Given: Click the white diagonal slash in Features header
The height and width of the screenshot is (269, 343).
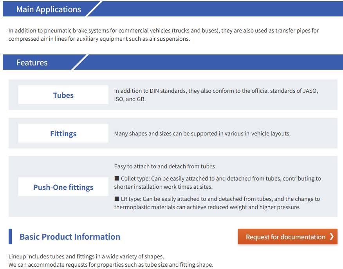Looking at the screenshot, I should 80,62.
